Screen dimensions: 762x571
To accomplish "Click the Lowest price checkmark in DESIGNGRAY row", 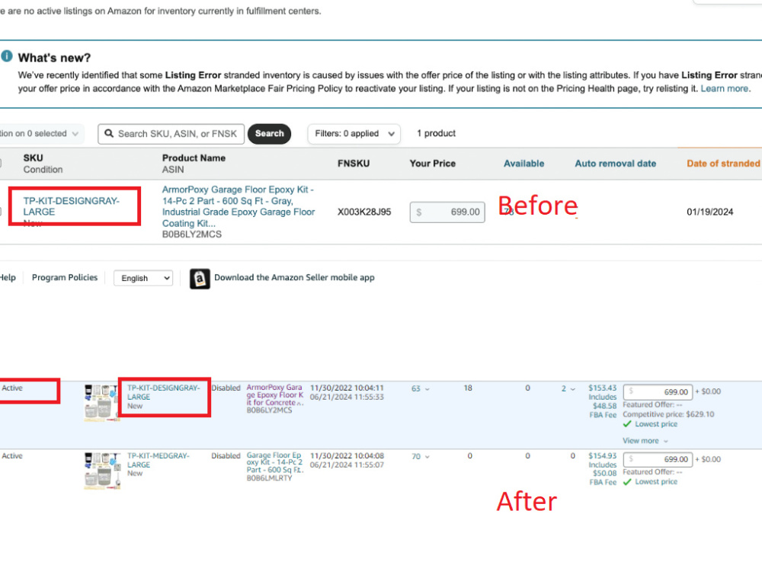I will pos(627,424).
